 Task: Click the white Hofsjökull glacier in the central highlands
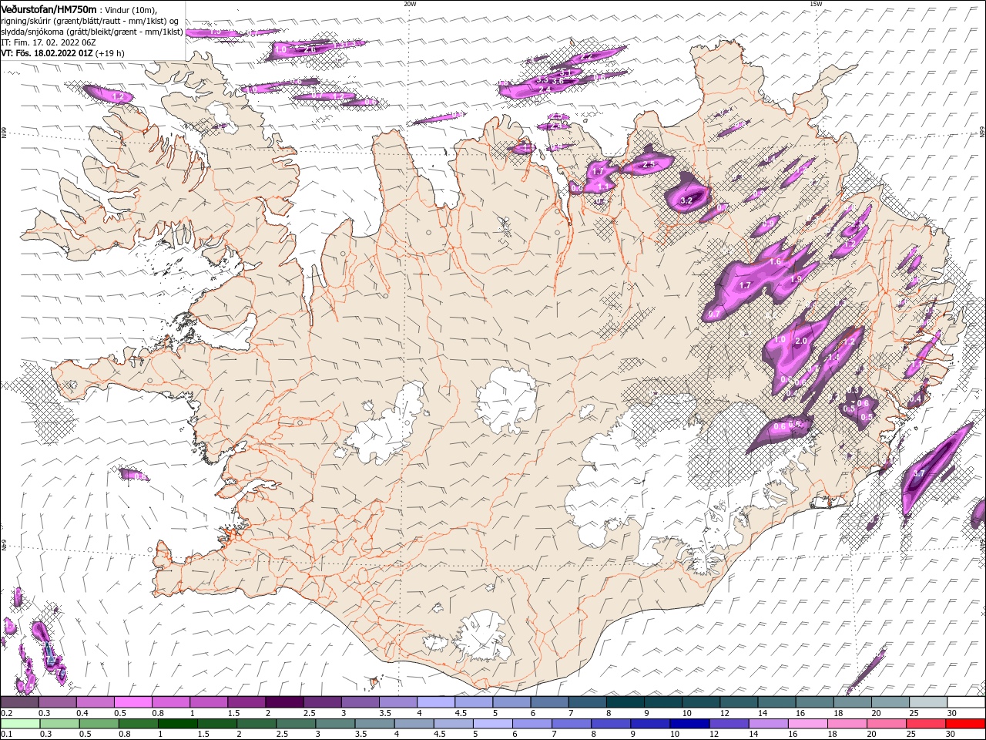tap(507, 401)
